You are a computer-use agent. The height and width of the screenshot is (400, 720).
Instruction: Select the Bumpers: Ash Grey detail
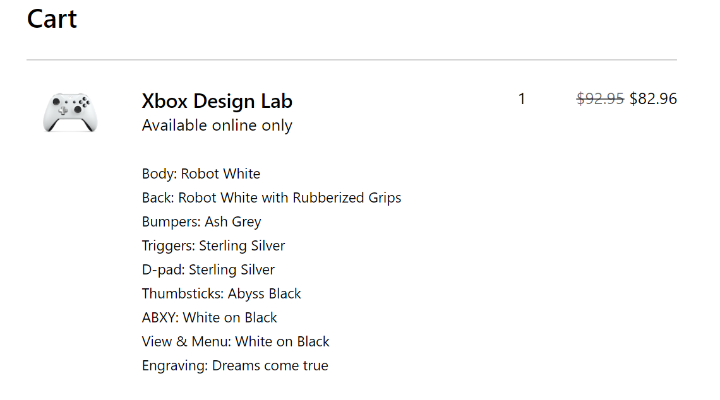[201, 222]
